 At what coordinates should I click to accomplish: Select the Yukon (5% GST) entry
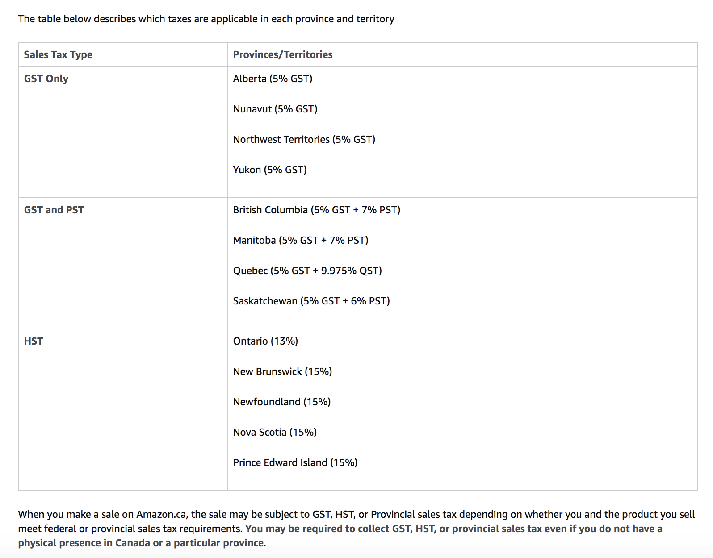coord(270,170)
